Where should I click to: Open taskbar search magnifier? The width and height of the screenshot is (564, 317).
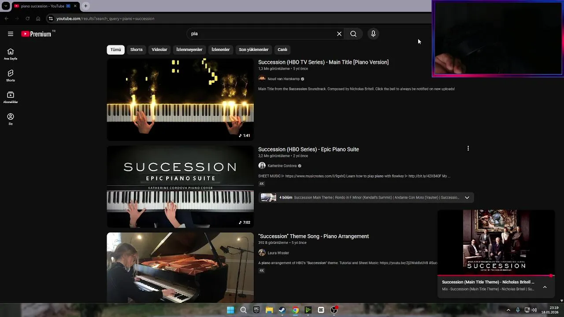point(243,310)
